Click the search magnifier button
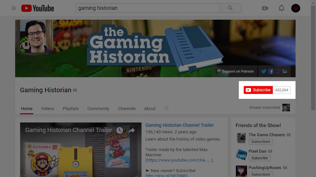Viewport: 316px width, 177px height. click(x=230, y=8)
